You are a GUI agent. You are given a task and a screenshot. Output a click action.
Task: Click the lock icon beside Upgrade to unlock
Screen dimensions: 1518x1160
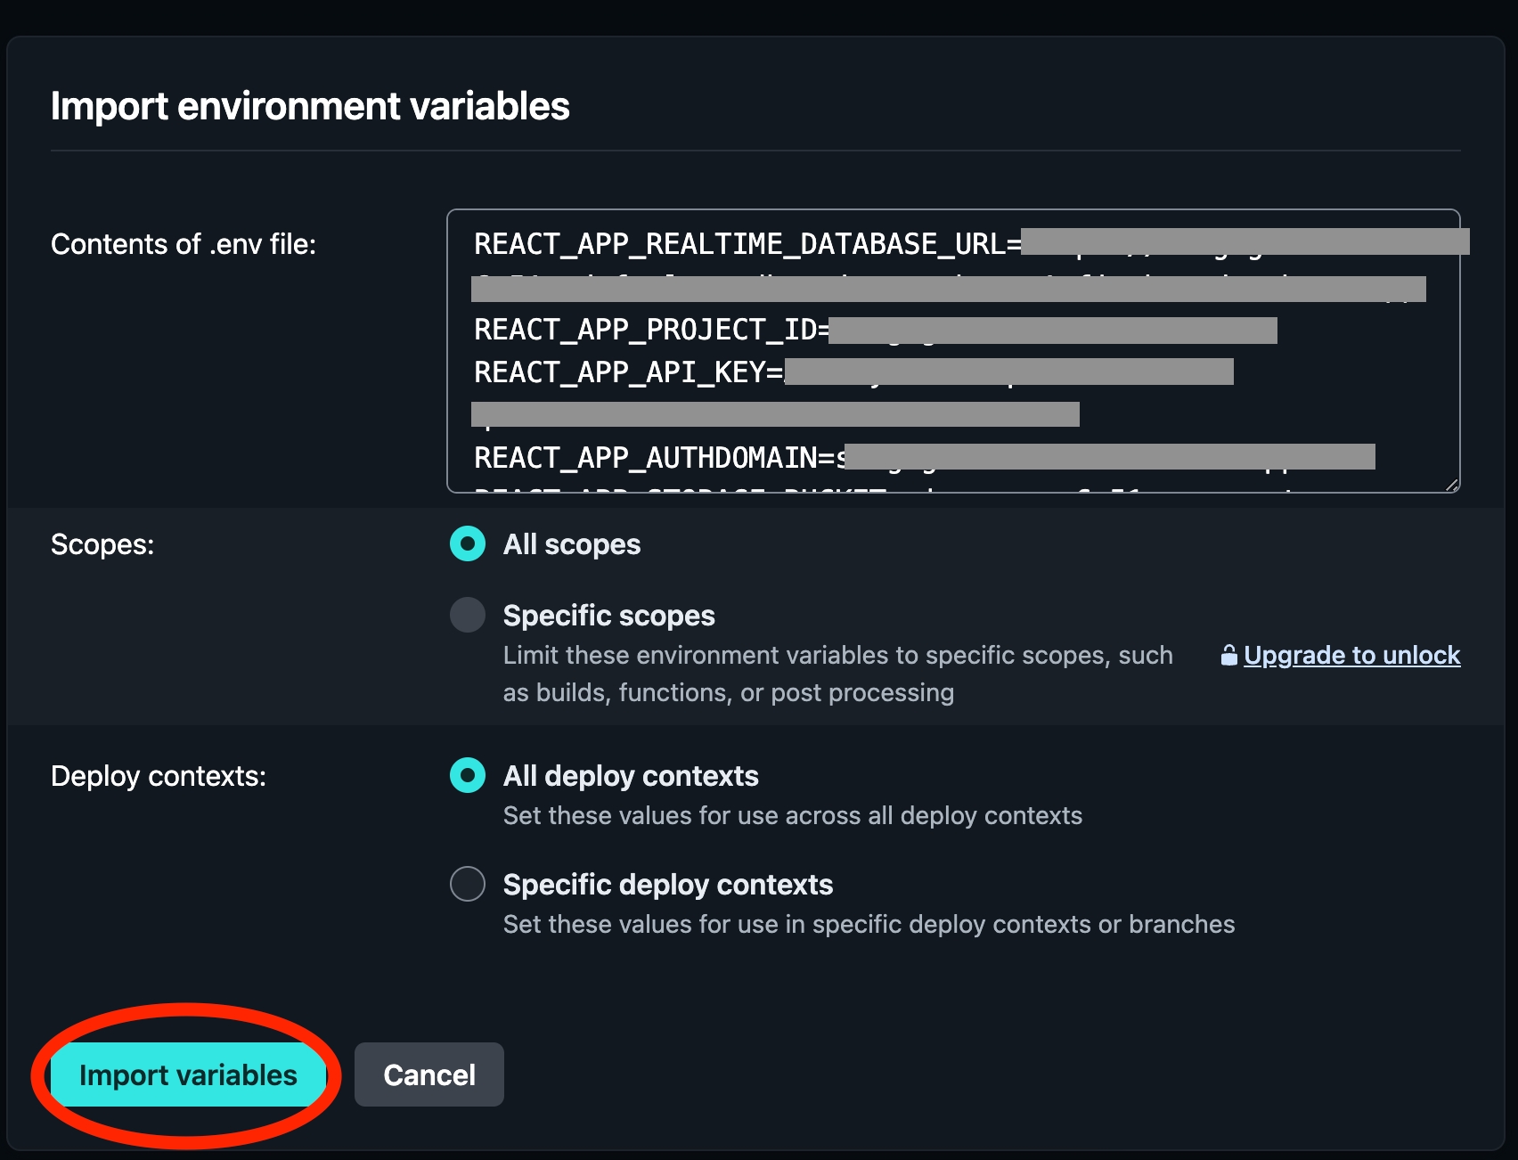1228,656
